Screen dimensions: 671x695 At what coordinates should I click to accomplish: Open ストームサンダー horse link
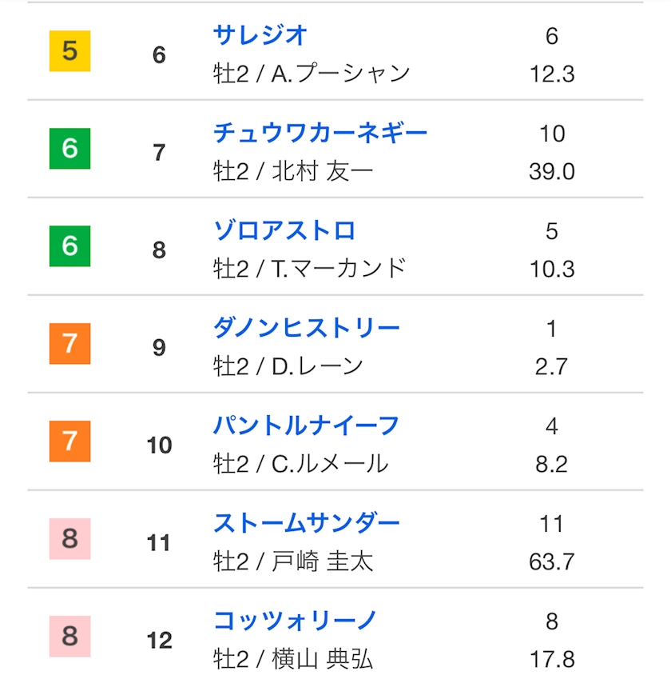306,523
